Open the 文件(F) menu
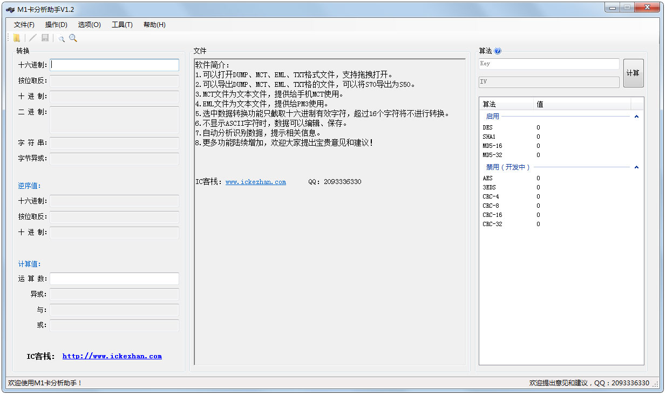The height and width of the screenshot is (395, 666). [x=24, y=25]
